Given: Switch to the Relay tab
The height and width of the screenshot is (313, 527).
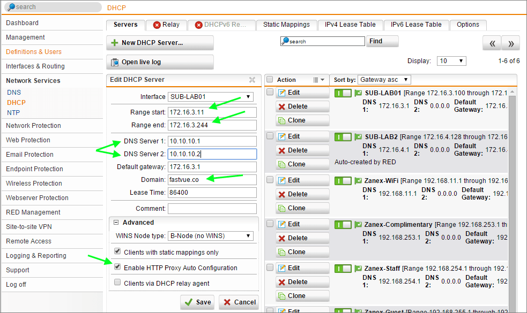Looking at the screenshot, I should 166,25.
